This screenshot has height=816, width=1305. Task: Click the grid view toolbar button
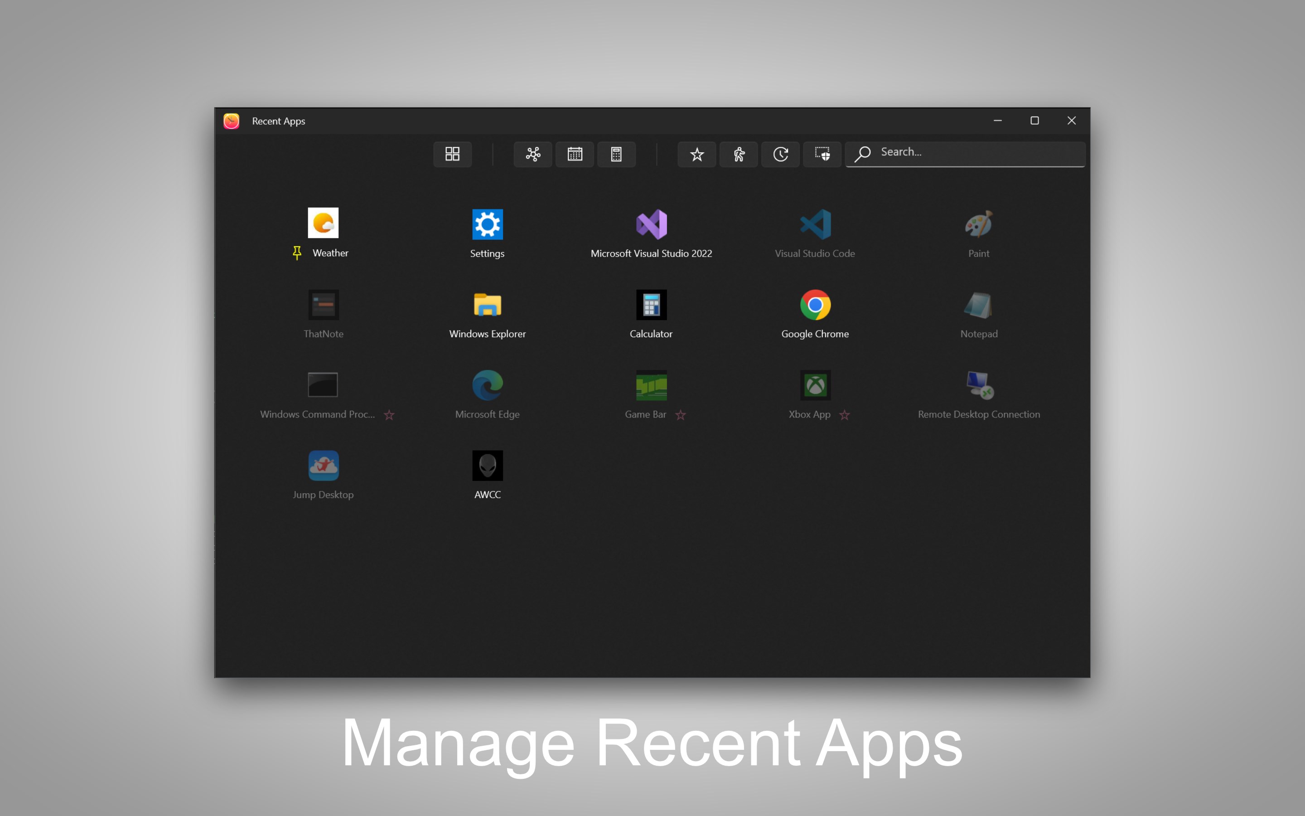point(452,154)
